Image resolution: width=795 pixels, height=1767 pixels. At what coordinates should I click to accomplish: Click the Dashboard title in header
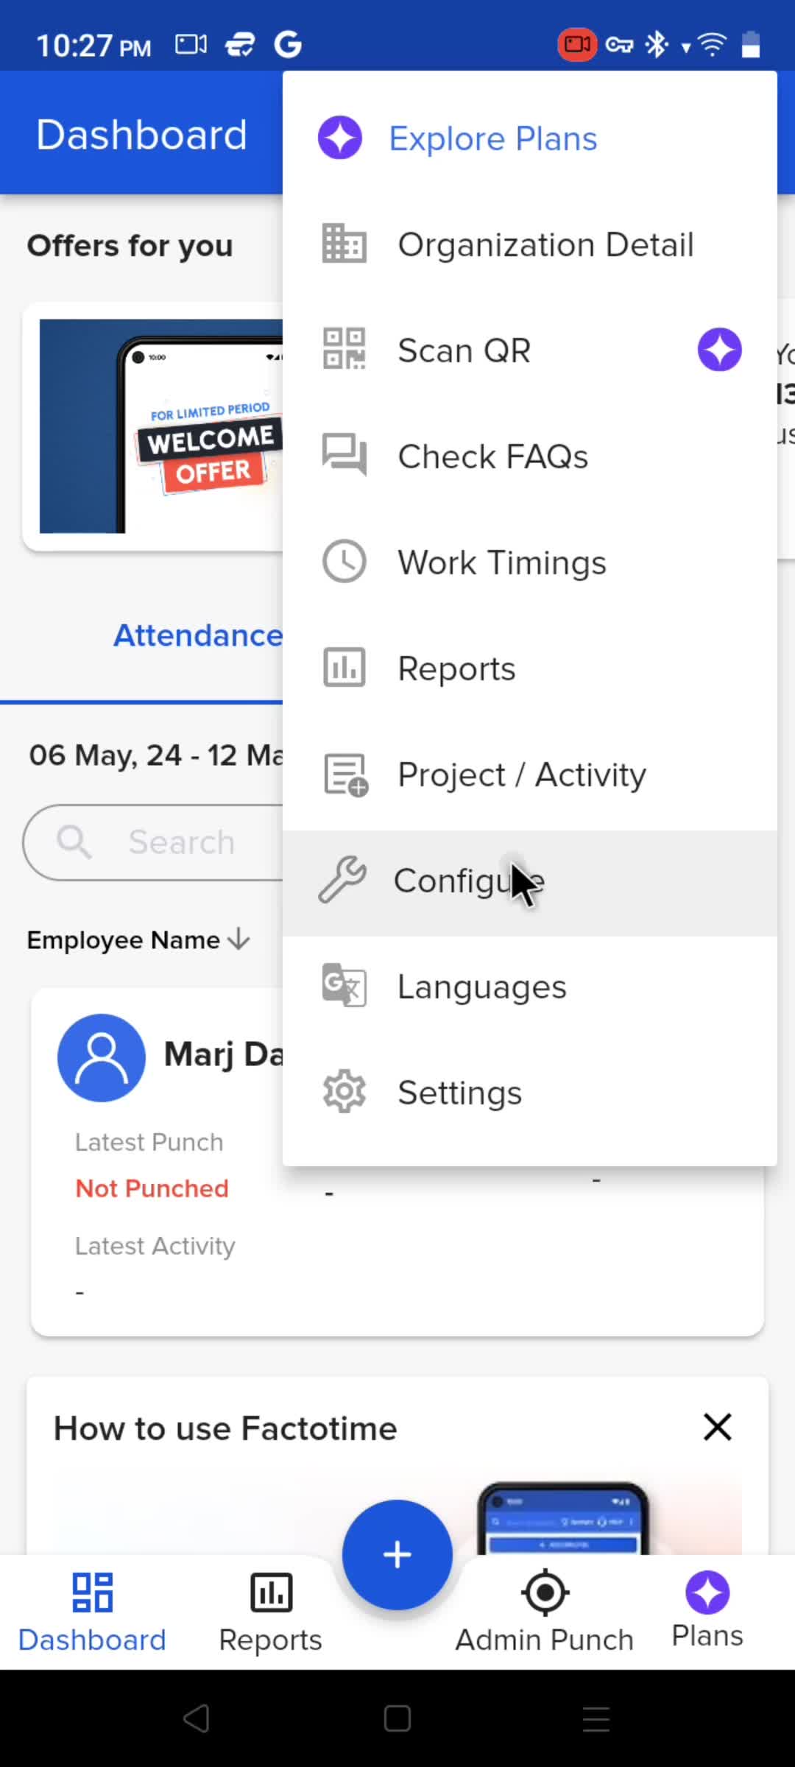point(141,135)
